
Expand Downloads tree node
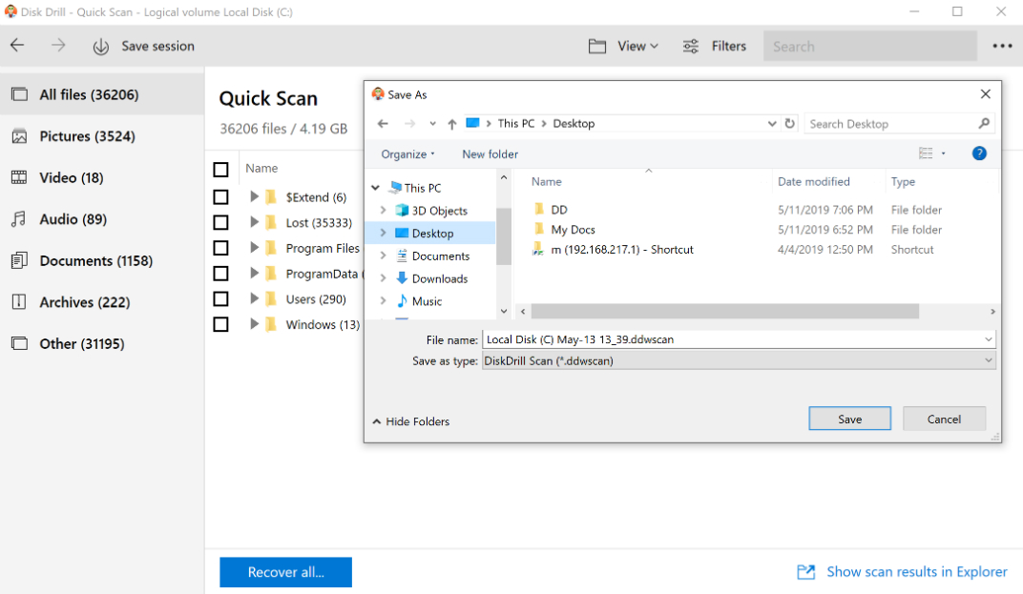pyautogui.click(x=383, y=278)
